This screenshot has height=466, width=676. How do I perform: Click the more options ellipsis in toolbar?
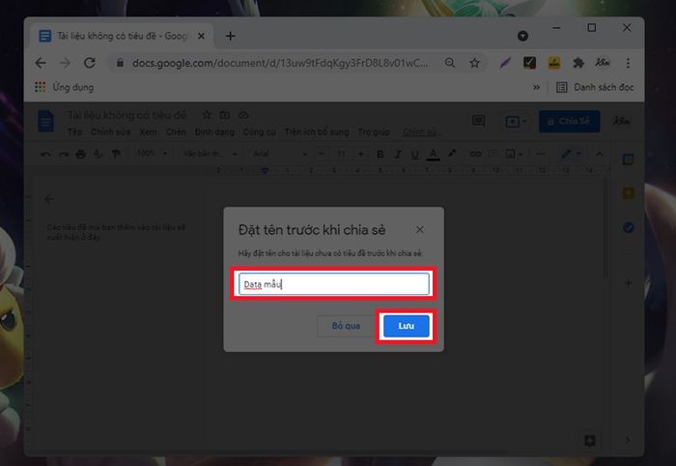tap(540, 154)
